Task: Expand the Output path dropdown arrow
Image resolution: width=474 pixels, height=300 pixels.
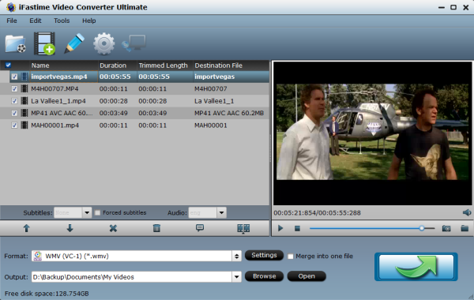Action: [x=236, y=277]
